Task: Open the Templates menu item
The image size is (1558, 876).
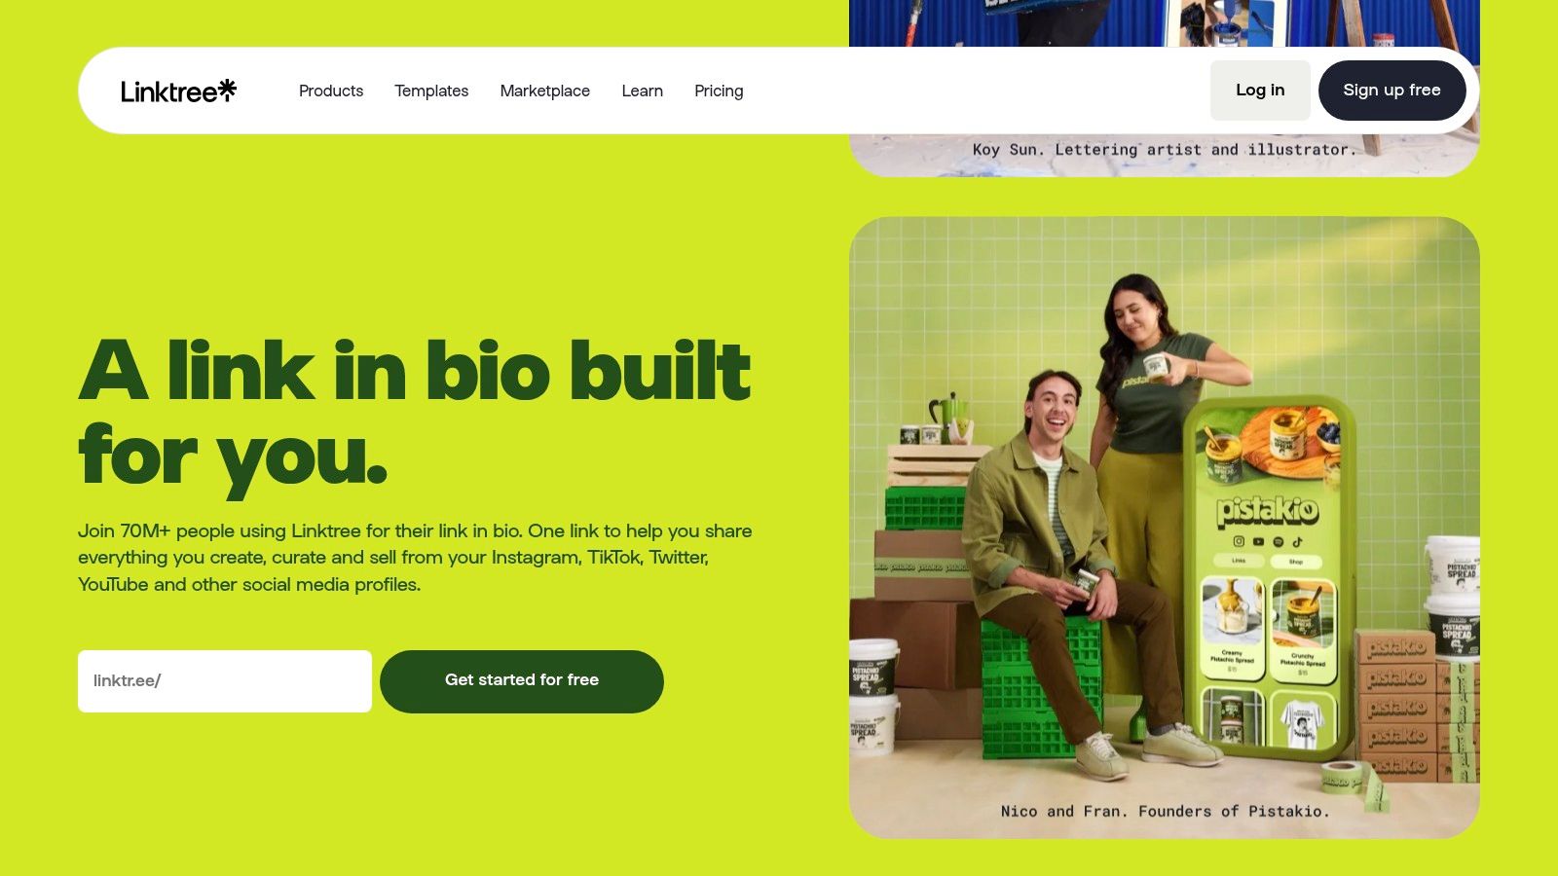Action: click(431, 91)
